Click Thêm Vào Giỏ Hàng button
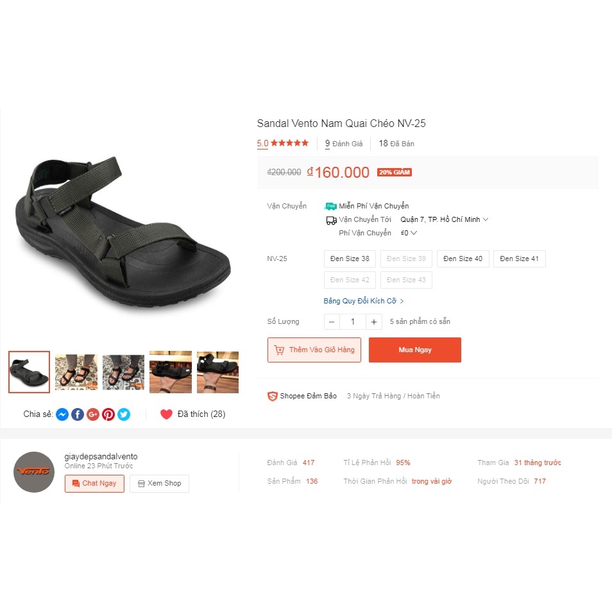The width and height of the screenshot is (612, 612). (x=314, y=350)
